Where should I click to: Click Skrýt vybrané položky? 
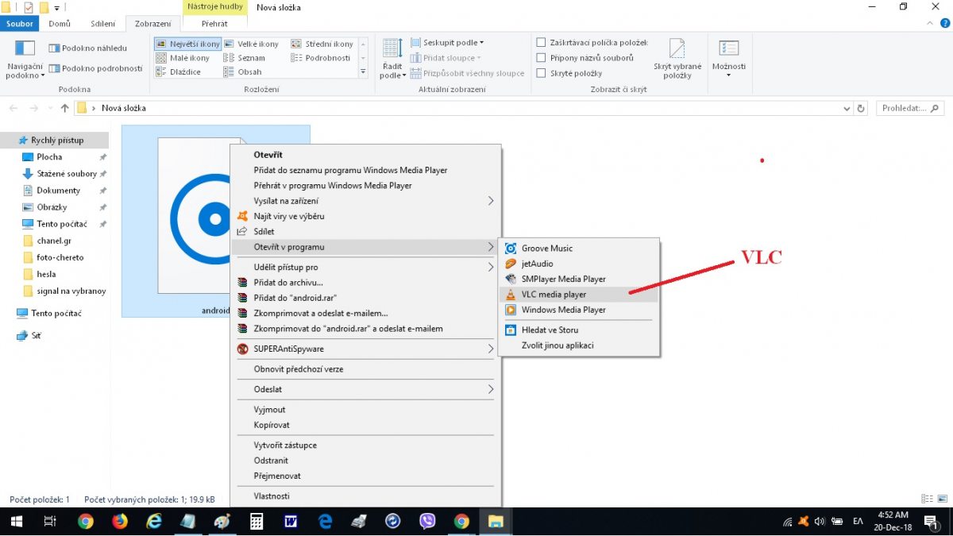677,60
